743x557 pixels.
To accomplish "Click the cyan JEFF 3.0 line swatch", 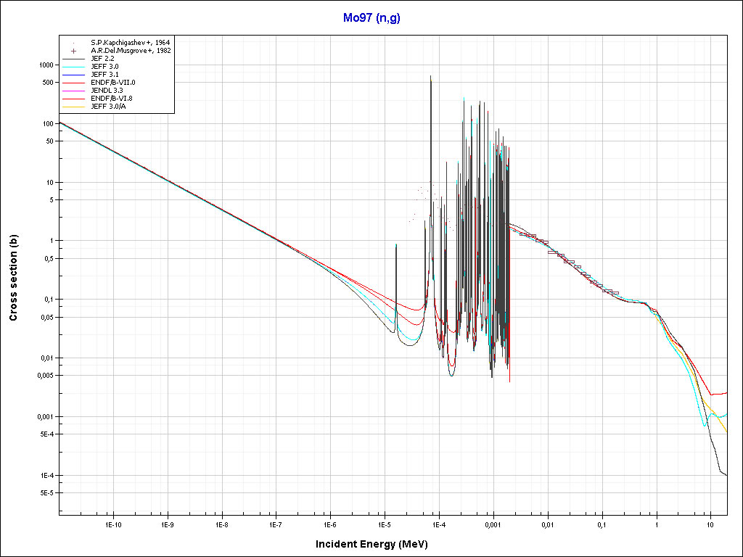I will pyautogui.click(x=74, y=67).
